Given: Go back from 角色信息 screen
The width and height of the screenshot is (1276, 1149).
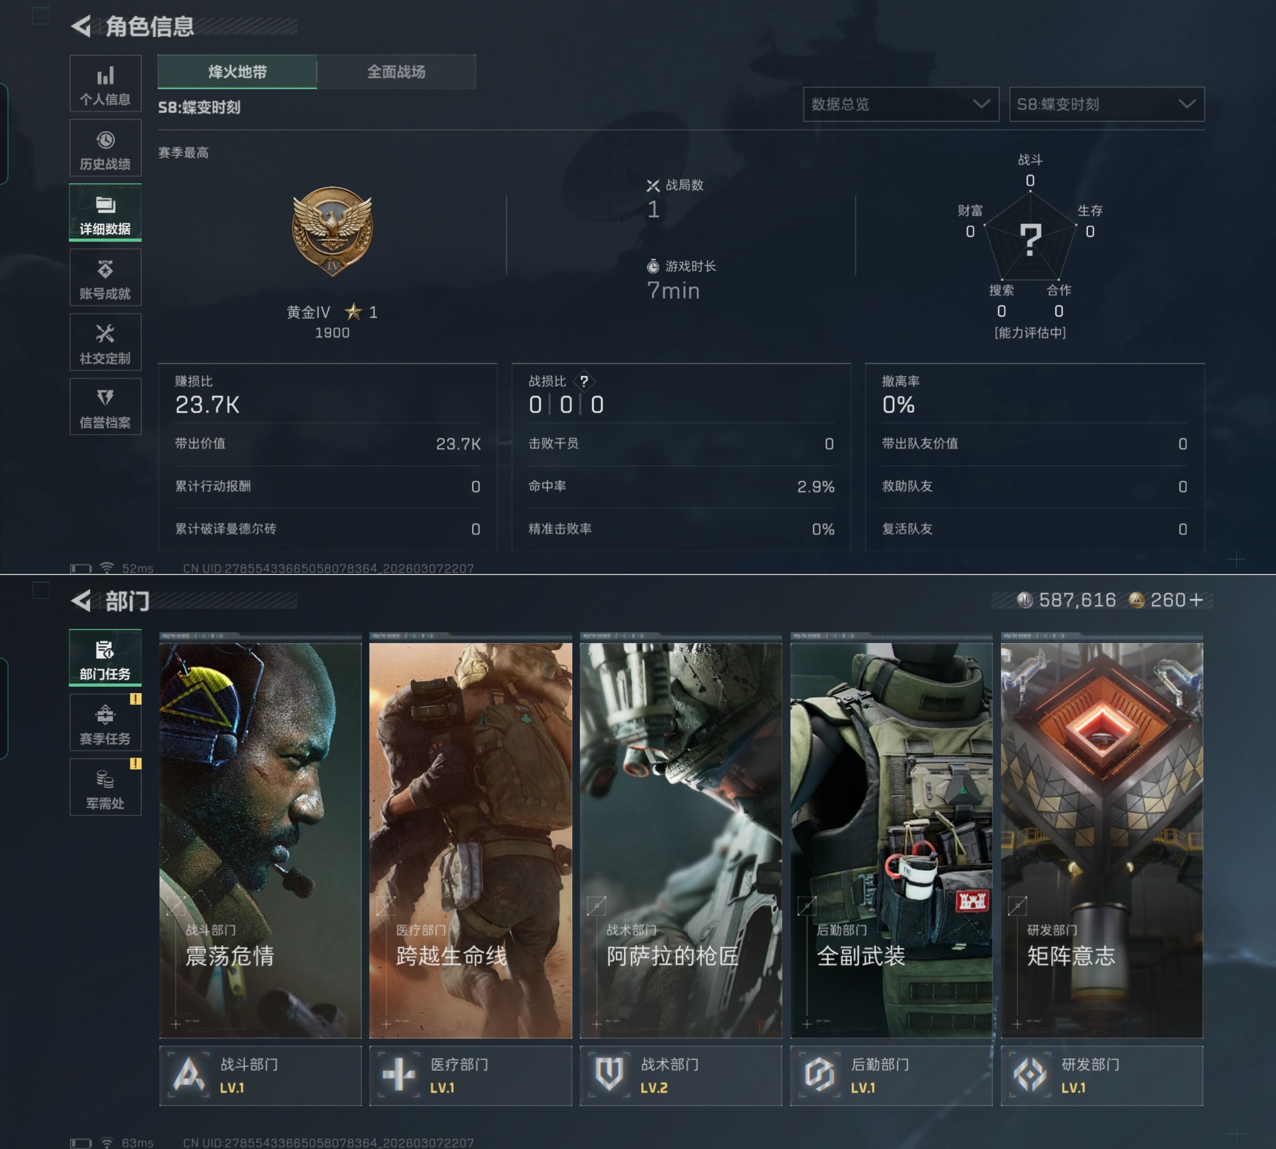Looking at the screenshot, I should coord(81,27).
